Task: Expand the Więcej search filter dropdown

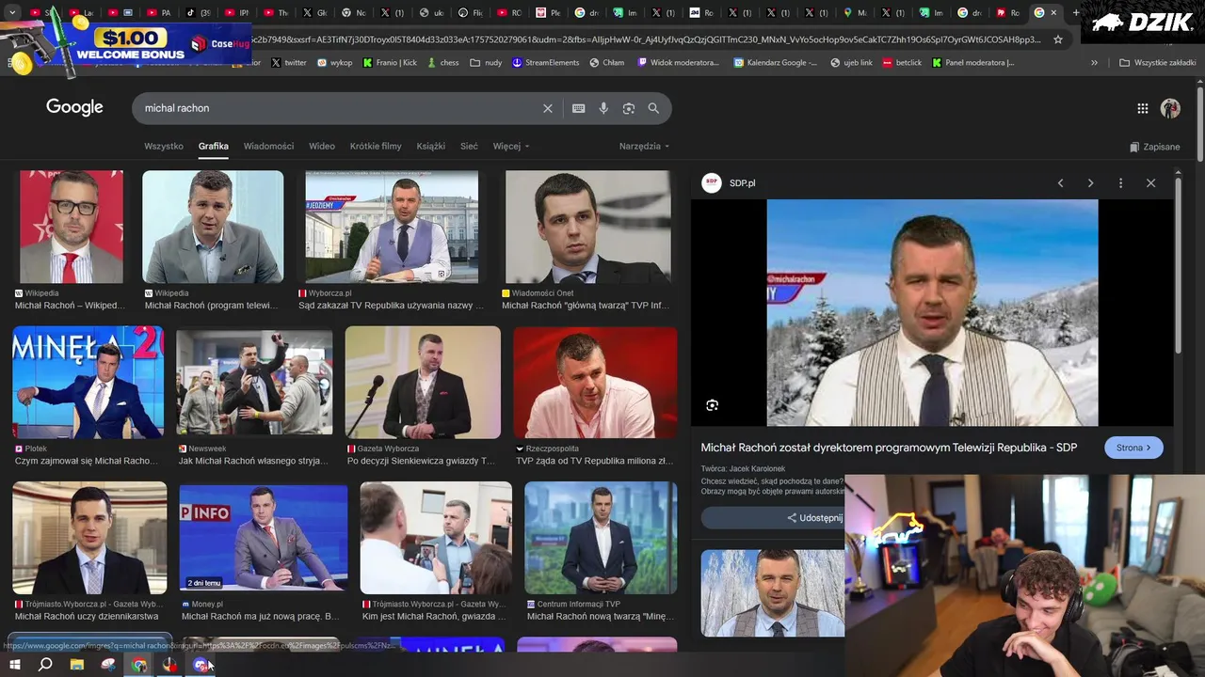Action: click(x=511, y=147)
